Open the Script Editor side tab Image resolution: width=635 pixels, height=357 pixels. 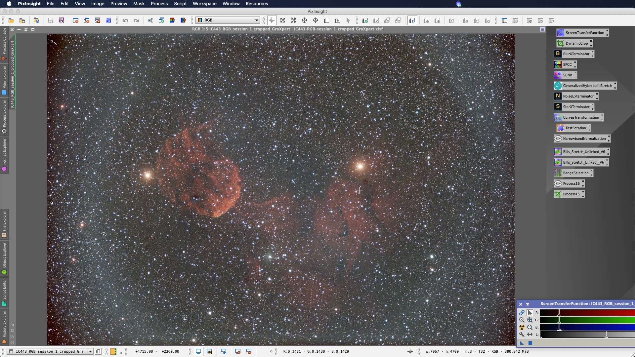tap(4, 292)
